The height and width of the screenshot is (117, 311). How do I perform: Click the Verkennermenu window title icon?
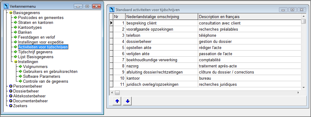click(6, 6)
